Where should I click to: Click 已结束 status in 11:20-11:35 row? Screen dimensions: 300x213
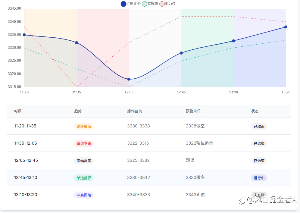point(259,126)
